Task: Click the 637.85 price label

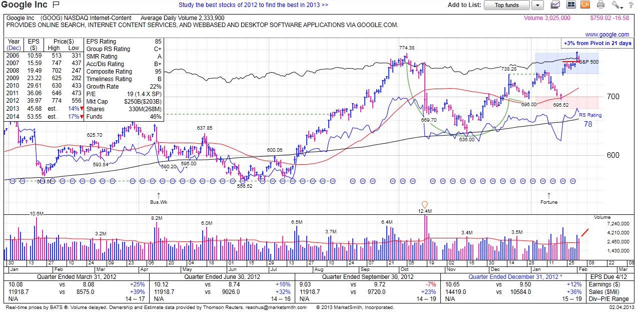Action: 205,128
